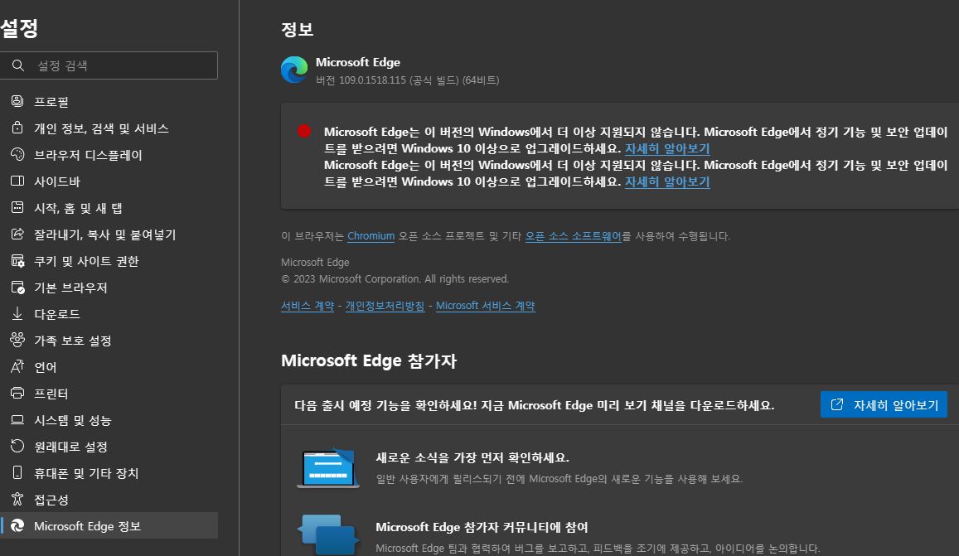Viewport: 959px width, 556px height.
Task: Click the search magnifier icon
Action: pyautogui.click(x=17, y=65)
